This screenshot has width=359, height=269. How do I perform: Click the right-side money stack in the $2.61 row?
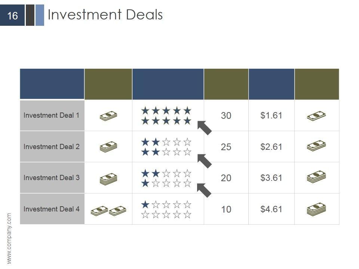316,146
